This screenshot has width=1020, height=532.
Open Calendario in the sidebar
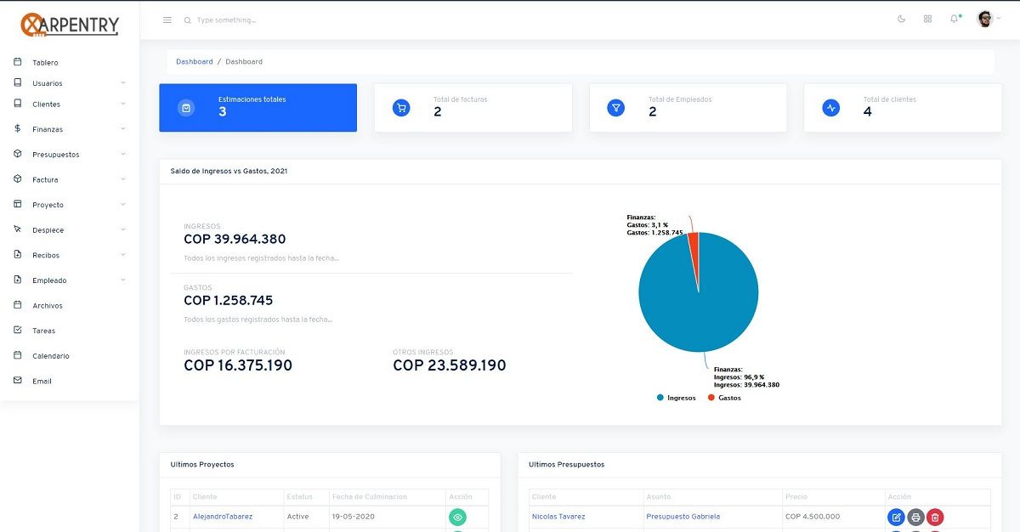tap(51, 356)
